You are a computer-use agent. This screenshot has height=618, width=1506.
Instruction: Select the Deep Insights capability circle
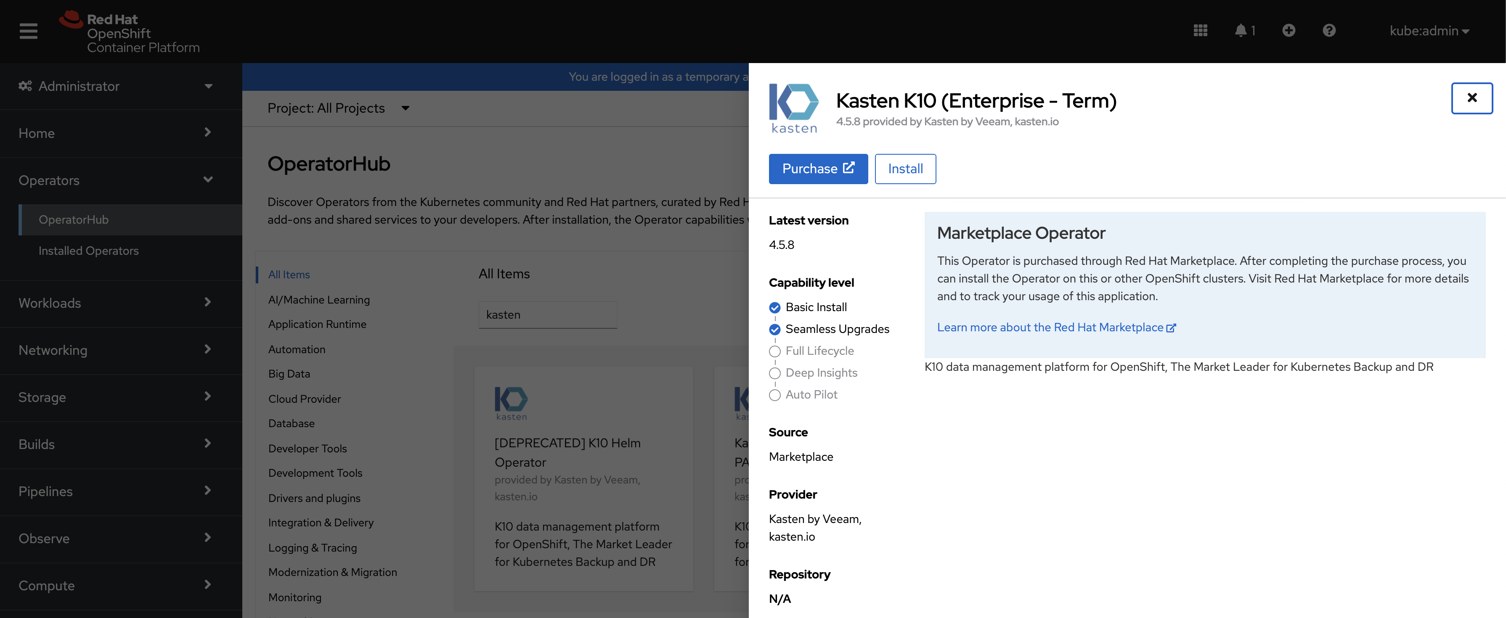click(774, 373)
